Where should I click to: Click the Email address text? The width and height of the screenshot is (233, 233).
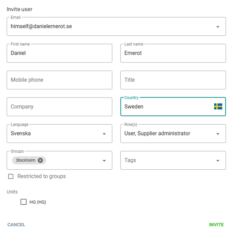coord(41,26)
